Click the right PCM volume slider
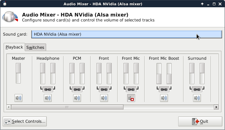This screenshot has height=130, width=225. [x=82, y=74]
